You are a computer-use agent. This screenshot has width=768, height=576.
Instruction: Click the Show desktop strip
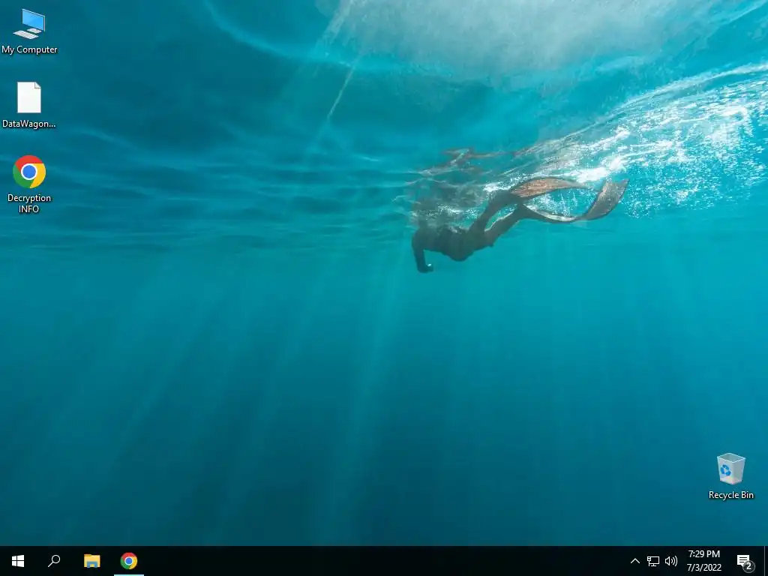pos(766,561)
